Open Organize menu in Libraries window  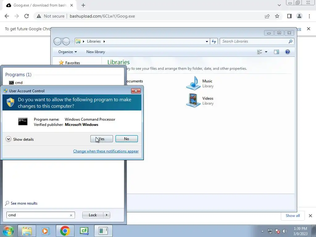coord(68,52)
